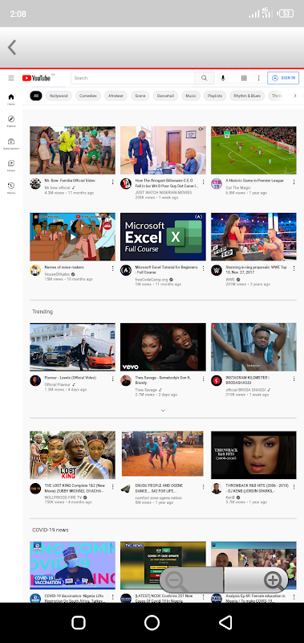Select the Comedies filter chip
Image resolution: width=304 pixels, height=643 pixels.
point(88,96)
